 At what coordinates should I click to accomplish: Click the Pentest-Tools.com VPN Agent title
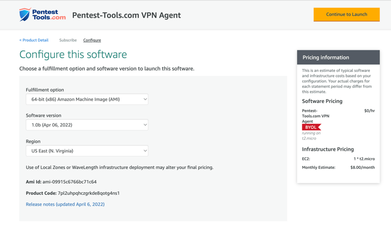[126, 15]
